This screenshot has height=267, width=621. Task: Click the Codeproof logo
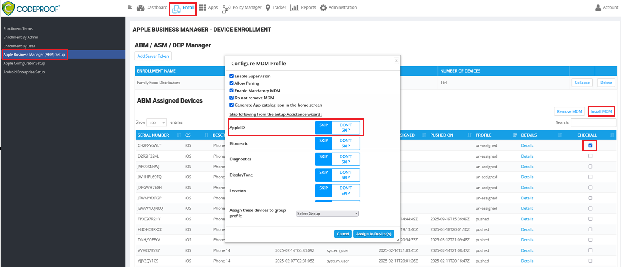[x=30, y=8]
